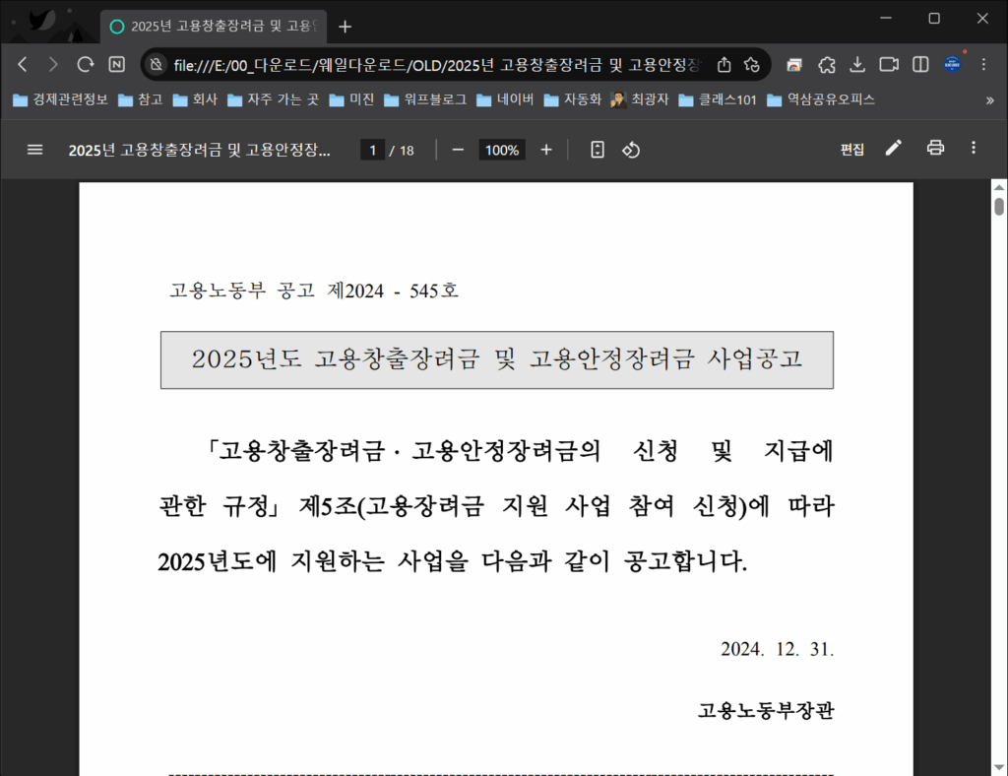Viewport: 1008px width, 776px height.
Task: Open the 자동화 bookmark folder
Action: pyautogui.click(x=573, y=99)
